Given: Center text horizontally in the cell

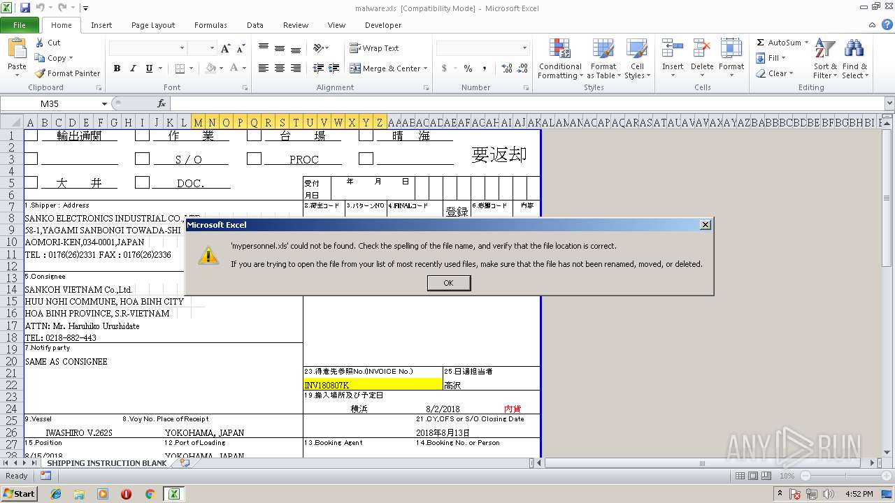Looking at the screenshot, I should pyautogui.click(x=279, y=68).
